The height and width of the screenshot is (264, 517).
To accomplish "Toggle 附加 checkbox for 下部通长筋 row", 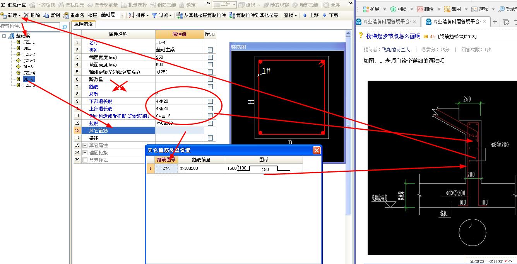I will tap(210, 101).
